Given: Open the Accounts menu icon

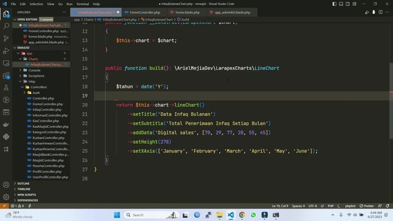Looking at the screenshot, I should pyautogui.click(x=6, y=185).
